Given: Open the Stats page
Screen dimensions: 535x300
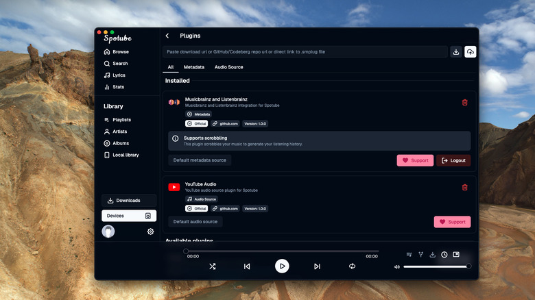Looking at the screenshot, I should (114, 87).
